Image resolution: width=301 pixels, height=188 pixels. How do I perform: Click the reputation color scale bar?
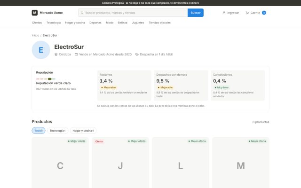coord(46,79)
